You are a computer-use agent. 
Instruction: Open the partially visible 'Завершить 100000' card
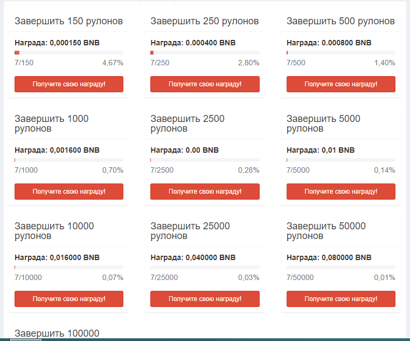coord(57,333)
